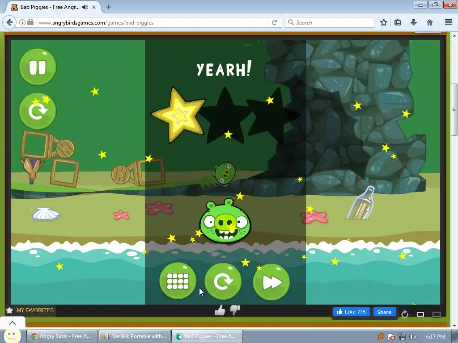Viewport: 458px width, 343px height.
Task: Click the Facebook Like 775 button
Action: pos(352,312)
